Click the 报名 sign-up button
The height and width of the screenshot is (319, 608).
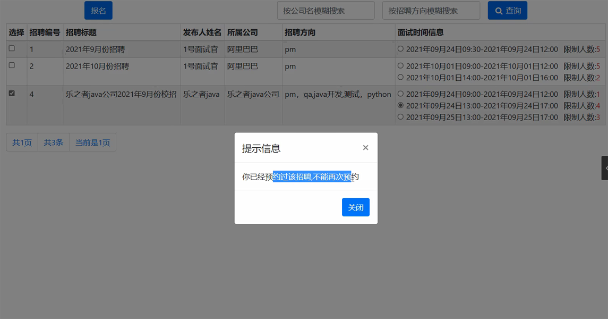98,11
